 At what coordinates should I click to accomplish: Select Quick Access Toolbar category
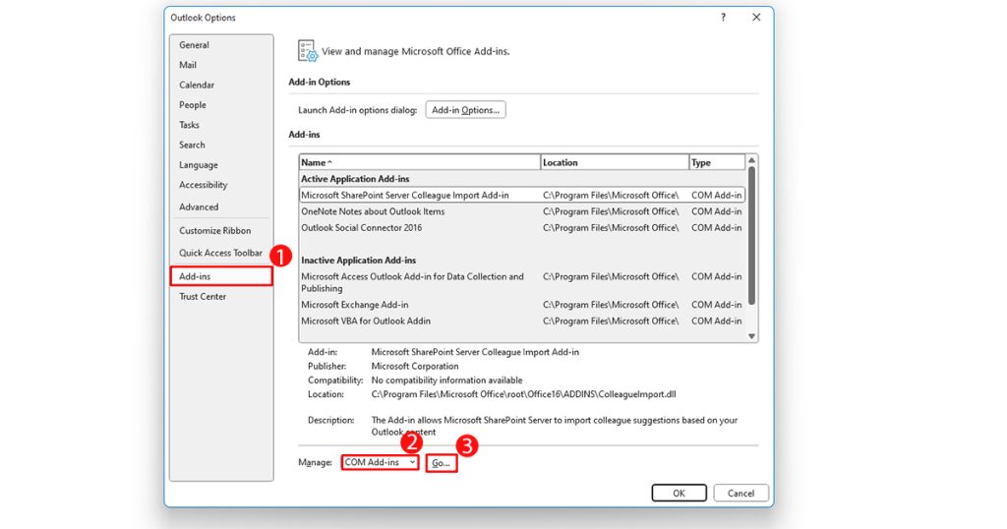click(220, 253)
